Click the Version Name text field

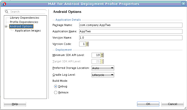point(131,38)
